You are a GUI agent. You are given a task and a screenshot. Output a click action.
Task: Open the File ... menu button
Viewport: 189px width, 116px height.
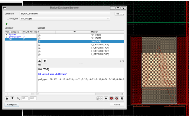click(119, 14)
